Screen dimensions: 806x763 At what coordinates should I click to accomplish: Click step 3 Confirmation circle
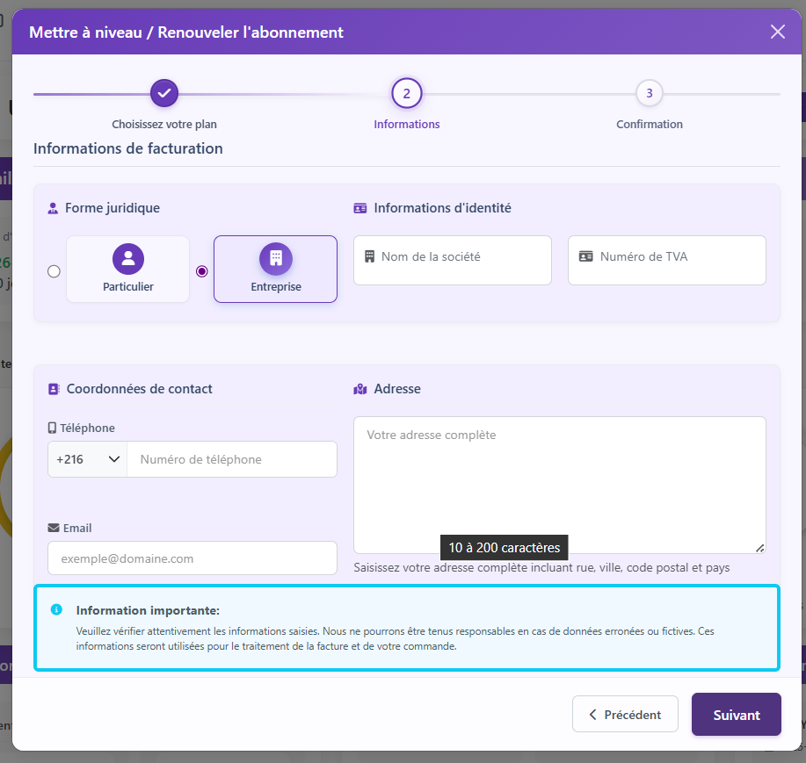[x=650, y=93]
